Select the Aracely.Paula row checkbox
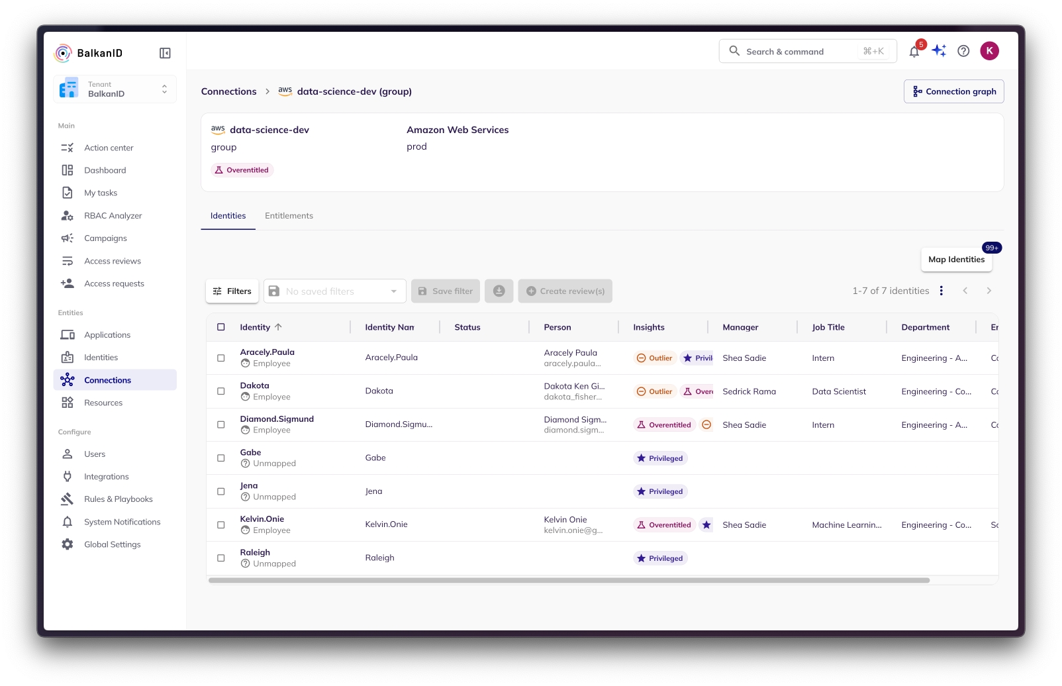The width and height of the screenshot is (1062, 686). (x=221, y=358)
